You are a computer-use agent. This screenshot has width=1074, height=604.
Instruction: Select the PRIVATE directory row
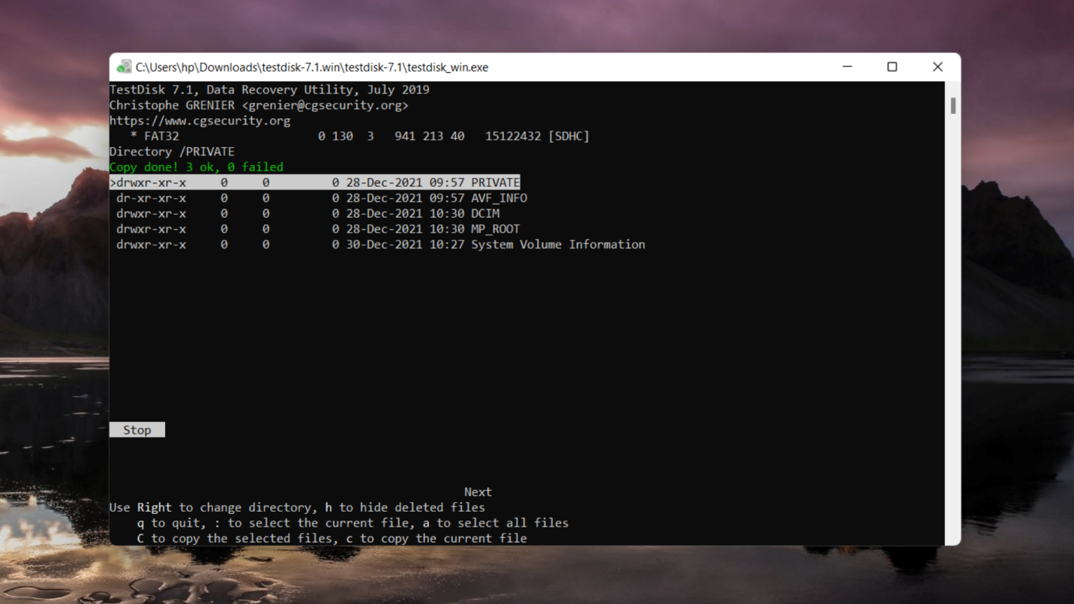click(x=315, y=182)
